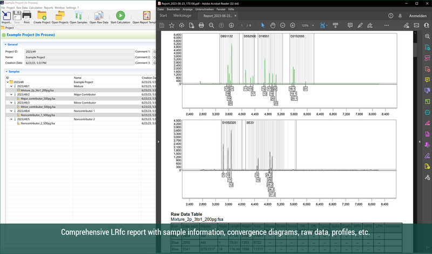Expand Acrobat left navigation pane arrow
Viewport: 432px width, 254px height.
[x=158, y=142]
